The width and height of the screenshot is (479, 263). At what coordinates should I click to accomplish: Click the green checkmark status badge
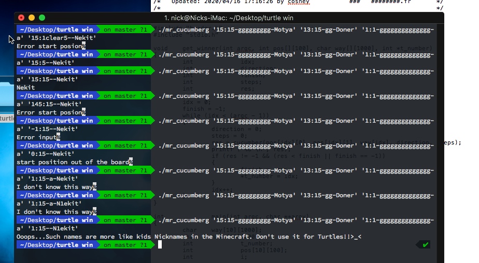(x=424, y=245)
